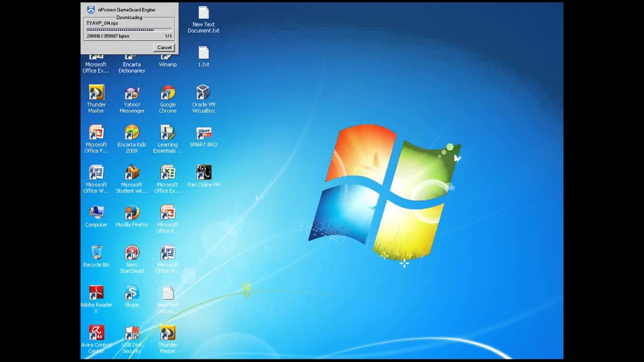Click the nProtect GameGuard shield icon

(91, 10)
